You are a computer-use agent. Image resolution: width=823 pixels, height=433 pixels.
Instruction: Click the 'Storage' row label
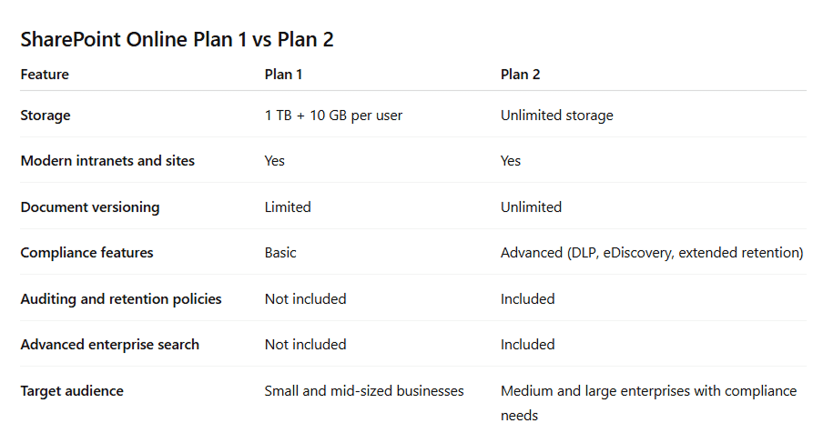coord(46,116)
